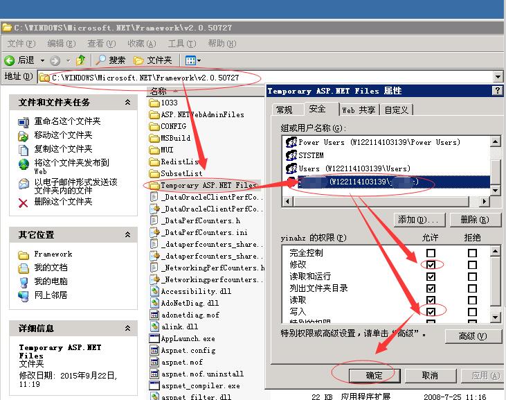Select the Power Users group icon
The height and width of the screenshot is (400, 506).
pos(291,142)
